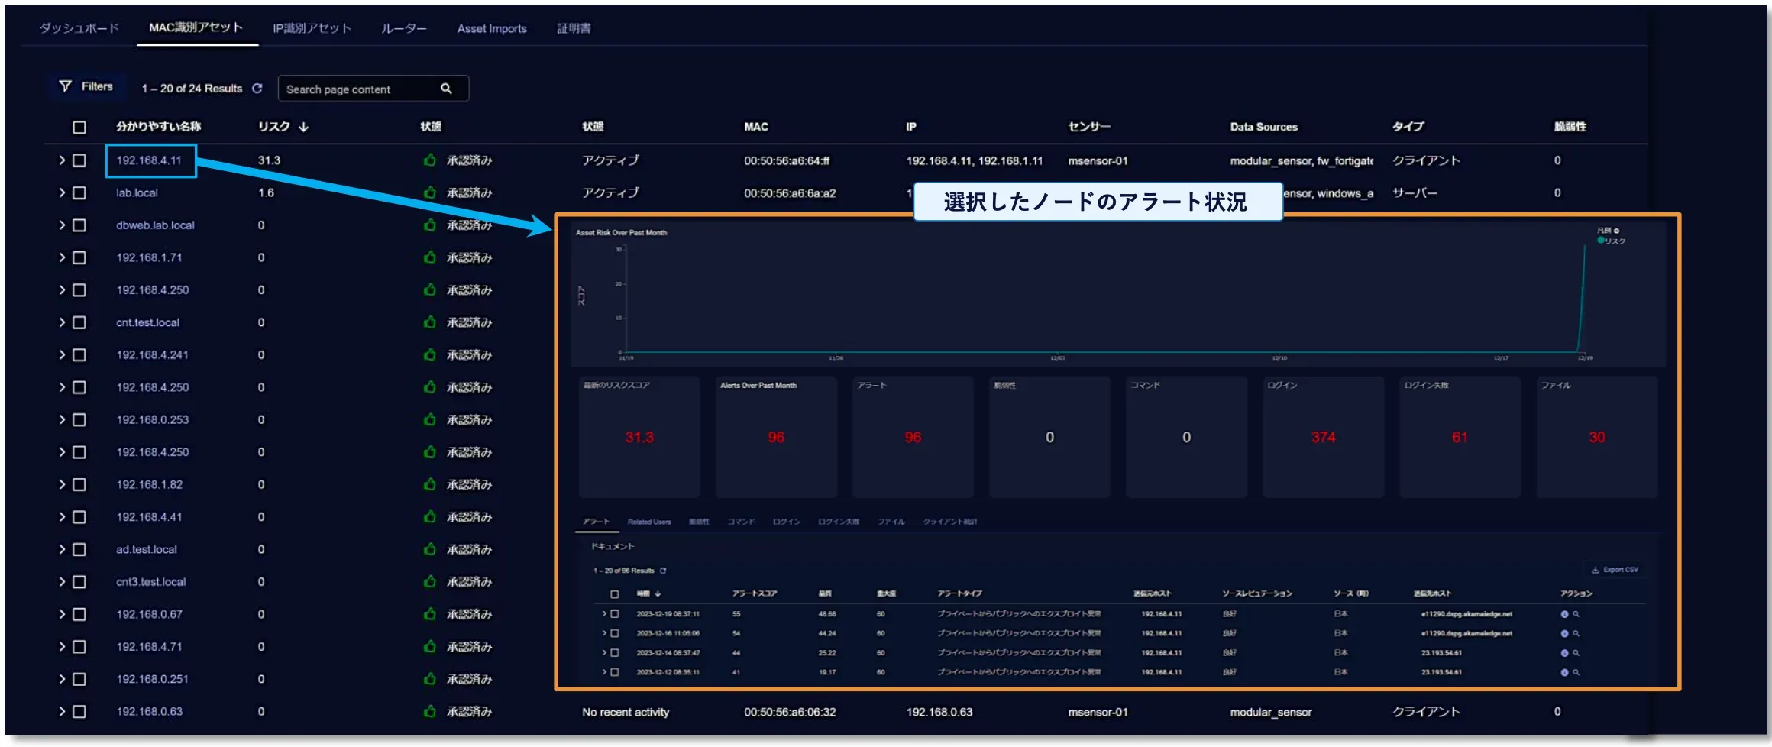Screen dimensions: 1772x747
Task: Click the Export CSV download icon
Action: click(x=1595, y=570)
